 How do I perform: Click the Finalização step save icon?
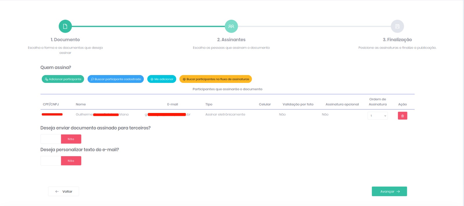pos(397,26)
